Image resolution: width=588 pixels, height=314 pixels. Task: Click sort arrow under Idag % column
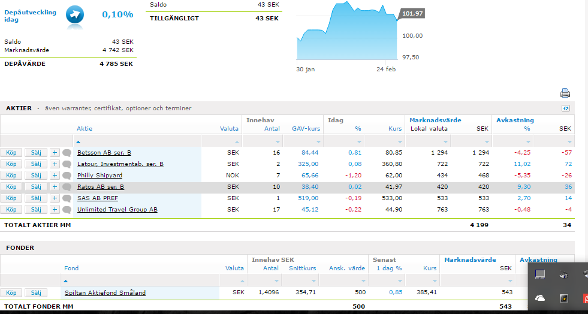[x=359, y=142]
